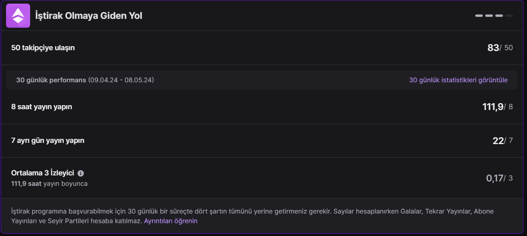Select the 50 takipçiye ulaşın requirement
Screen dimensions: 527x236
coord(43,48)
